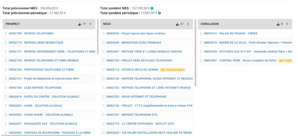Open DM02756 PROJET FTTO supplémentaire deal
The height and width of the screenshot is (136, 298).
(x=150, y=105)
